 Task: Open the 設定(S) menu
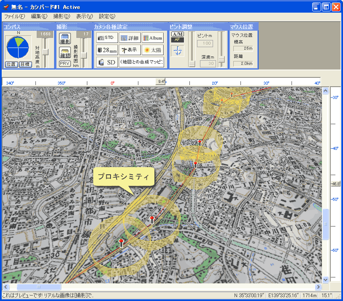point(107,16)
